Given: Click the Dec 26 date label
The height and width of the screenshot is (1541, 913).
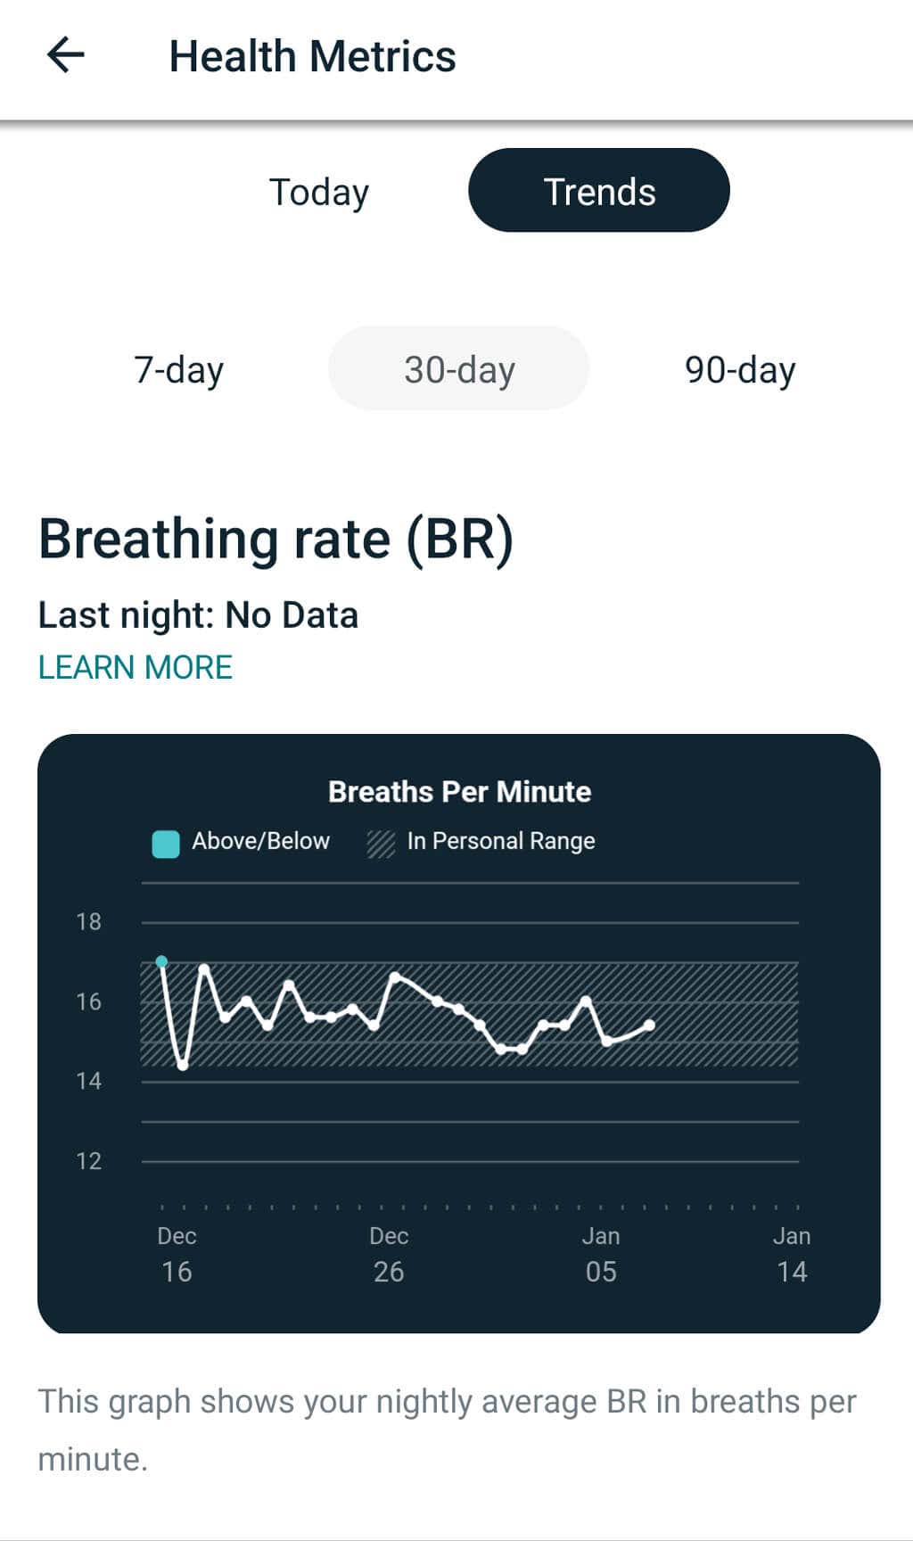Looking at the screenshot, I should [x=389, y=1254].
